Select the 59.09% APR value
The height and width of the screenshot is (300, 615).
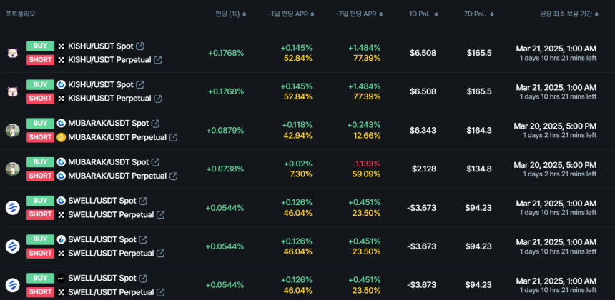[x=366, y=174]
